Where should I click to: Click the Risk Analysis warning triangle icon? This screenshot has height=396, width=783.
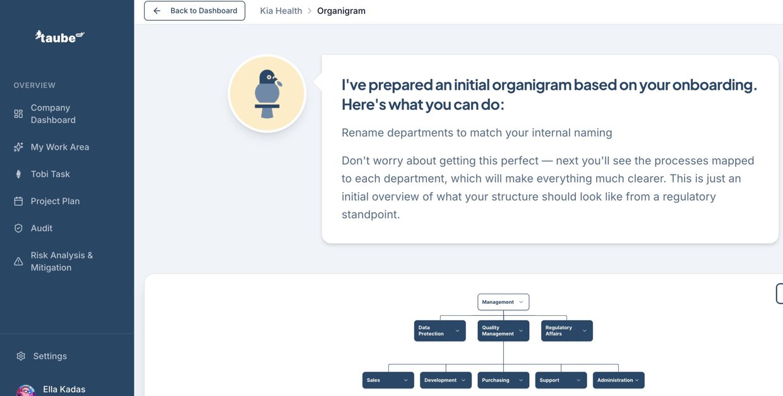[18, 261]
